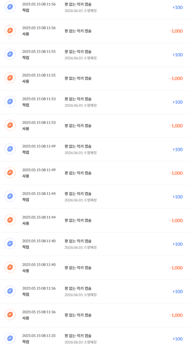Viewport: 193px width, 344px height.
Task: Click the 2026.06.01 소멸예정 text at 08:11:36 적립
Action: tap(80, 295)
